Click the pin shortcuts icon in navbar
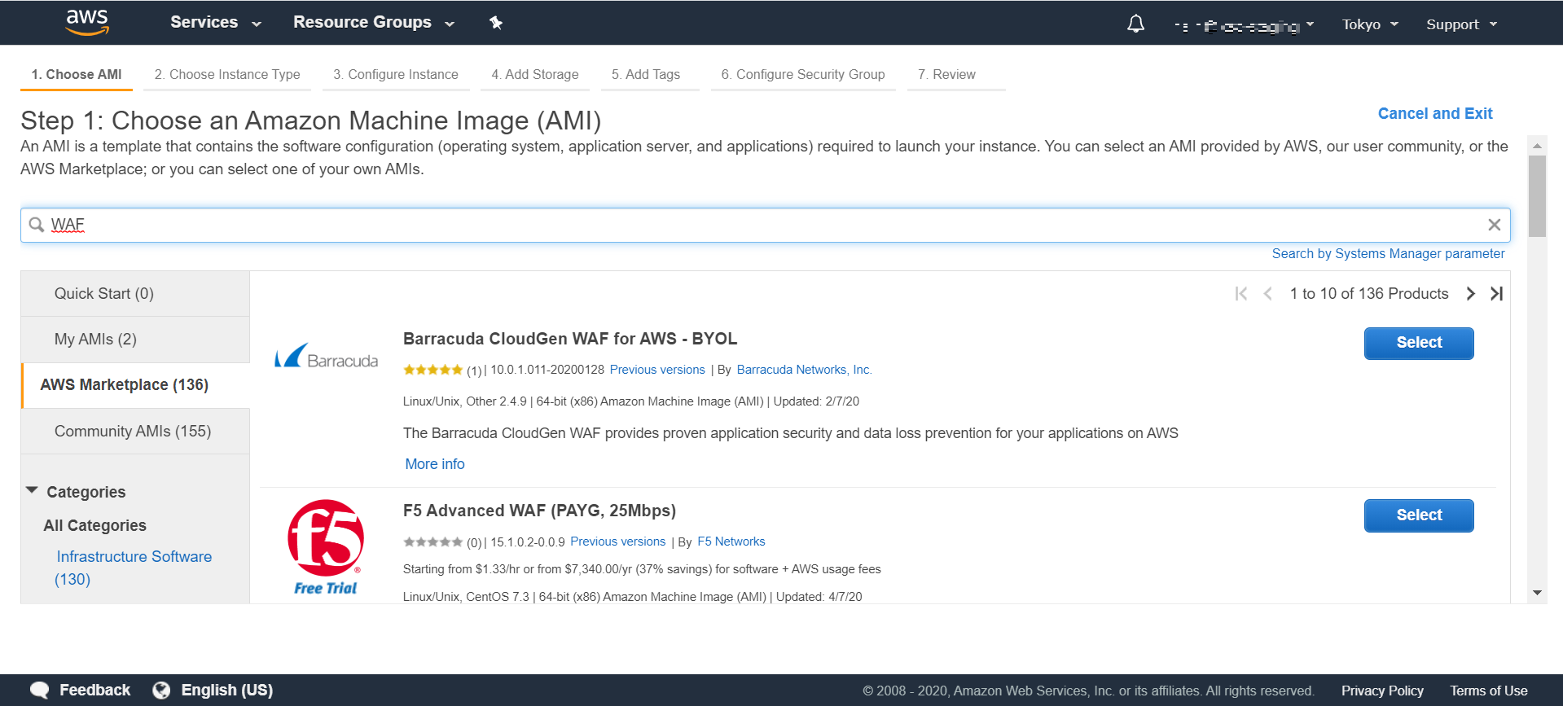Image resolution: width=1563 pixels, height=706 pixels. coord(496,23)
